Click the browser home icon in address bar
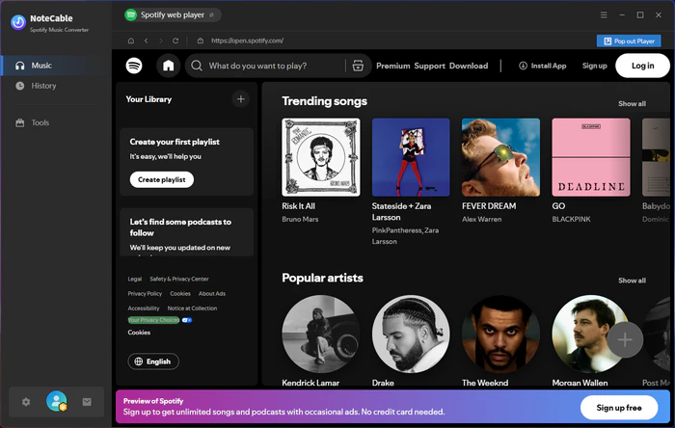675x428 pixels. coord(131,40)
